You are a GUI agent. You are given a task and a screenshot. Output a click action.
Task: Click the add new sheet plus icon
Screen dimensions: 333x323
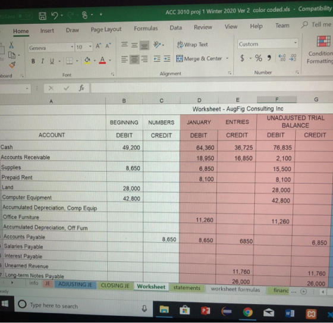[303, 291]
